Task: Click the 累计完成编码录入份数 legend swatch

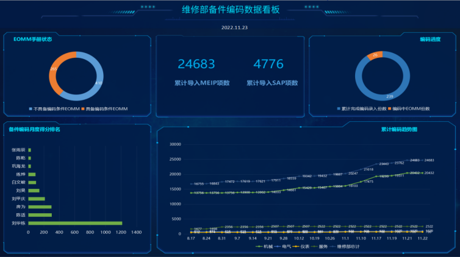Action: [x=337, y=109]
